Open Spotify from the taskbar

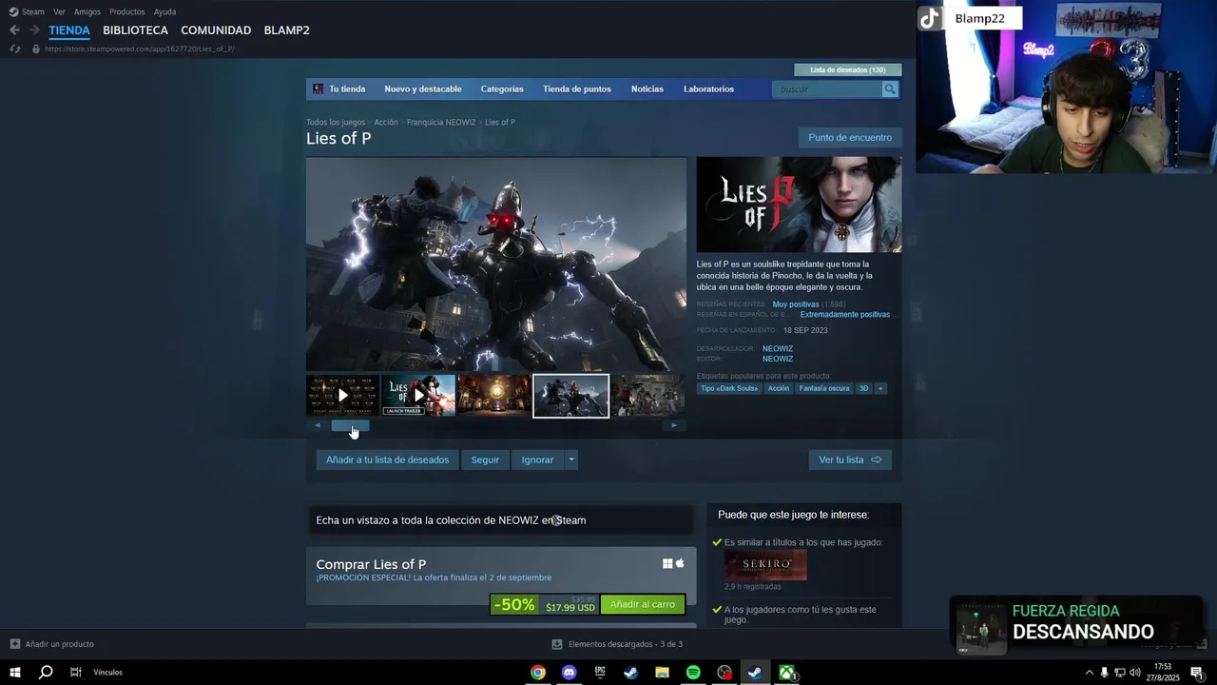[x=693, y=673]
